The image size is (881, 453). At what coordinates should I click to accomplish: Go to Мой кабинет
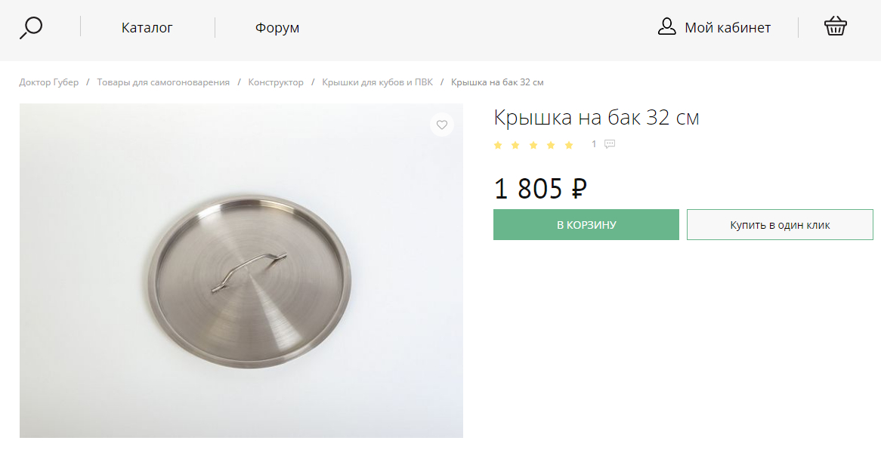pos(728,27)
